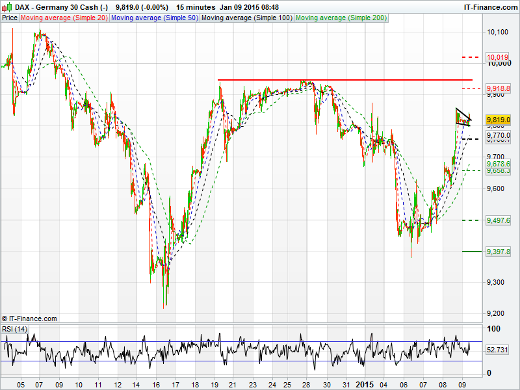Select Moving average (Simple 50) label

(154, 18)
